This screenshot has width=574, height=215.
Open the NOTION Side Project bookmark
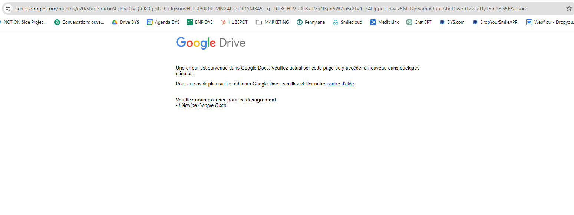pos(24,22)
